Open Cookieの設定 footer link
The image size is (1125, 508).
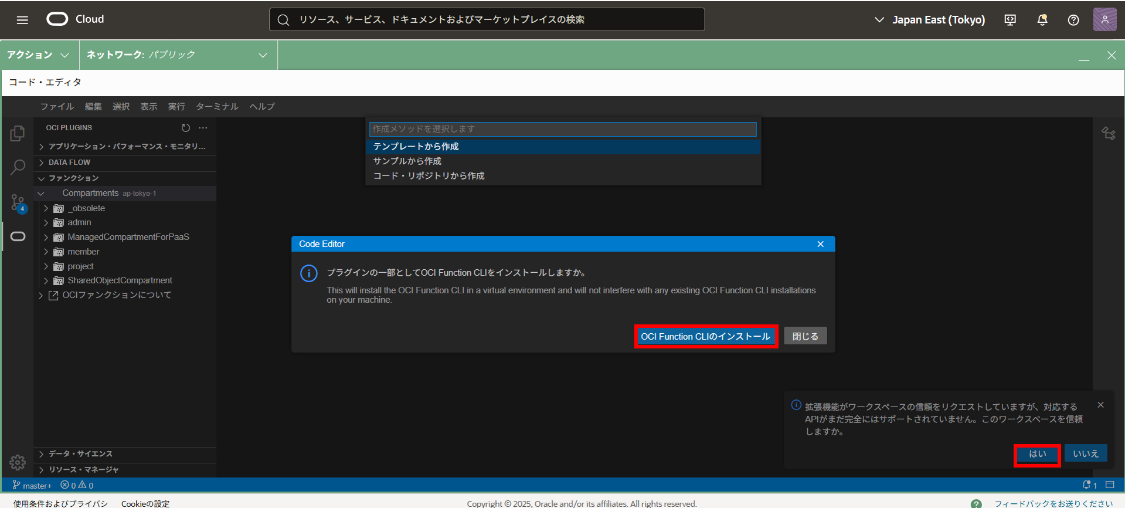(145, 503)
